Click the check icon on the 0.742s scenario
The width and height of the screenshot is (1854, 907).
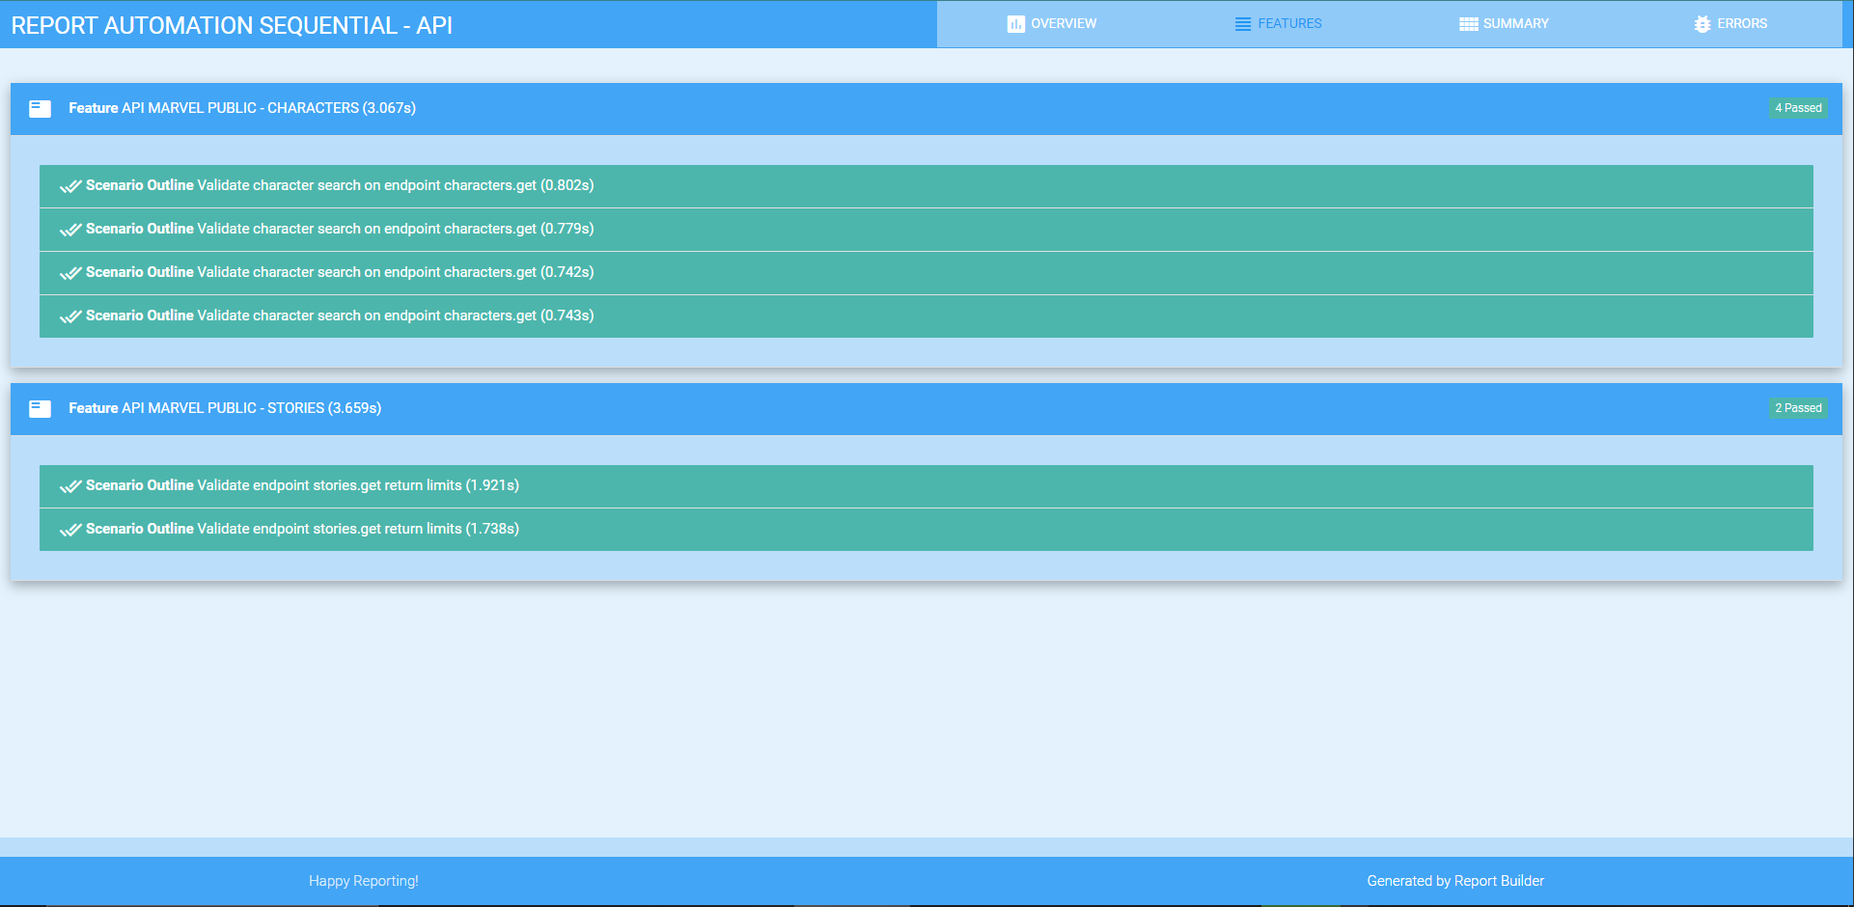69,272
